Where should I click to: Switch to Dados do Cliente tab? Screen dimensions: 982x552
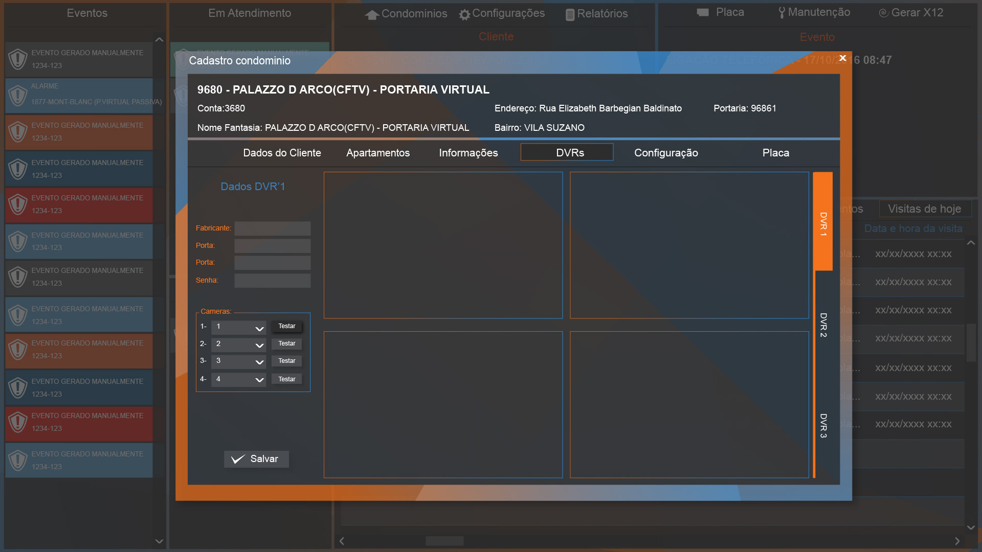click(x=282, y=153)
